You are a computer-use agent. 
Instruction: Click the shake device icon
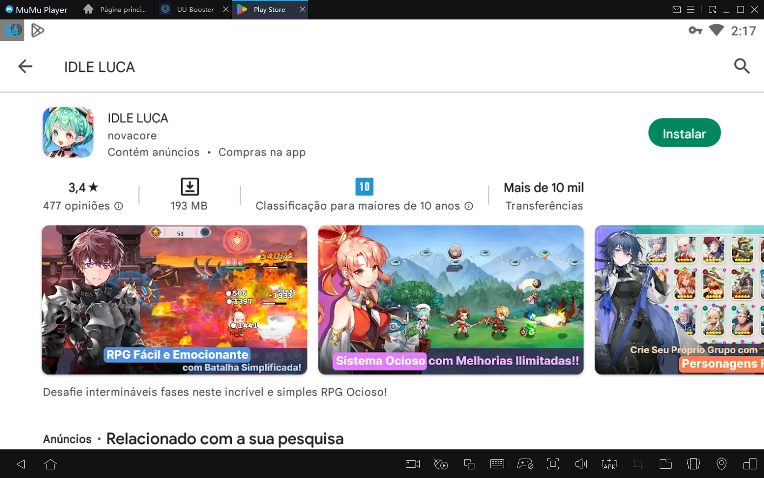click(693, 464)
